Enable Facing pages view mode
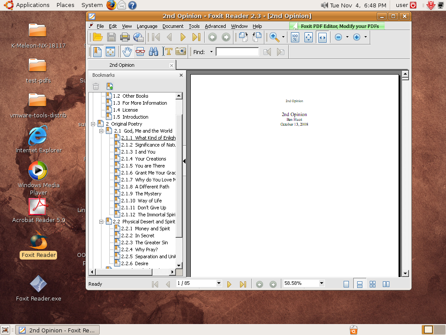The width and height of the screenshot is (446, 335). tap(386, 284)
